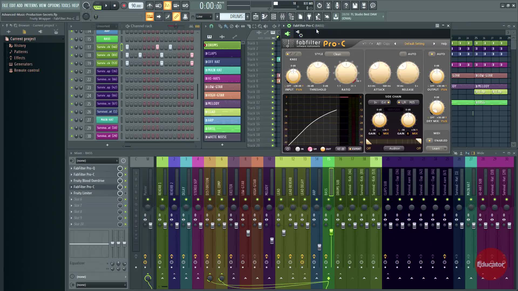Viewport: 518px width, 291px height.
Task: Open the TOOLS menu
Action: tap(66, 5)
